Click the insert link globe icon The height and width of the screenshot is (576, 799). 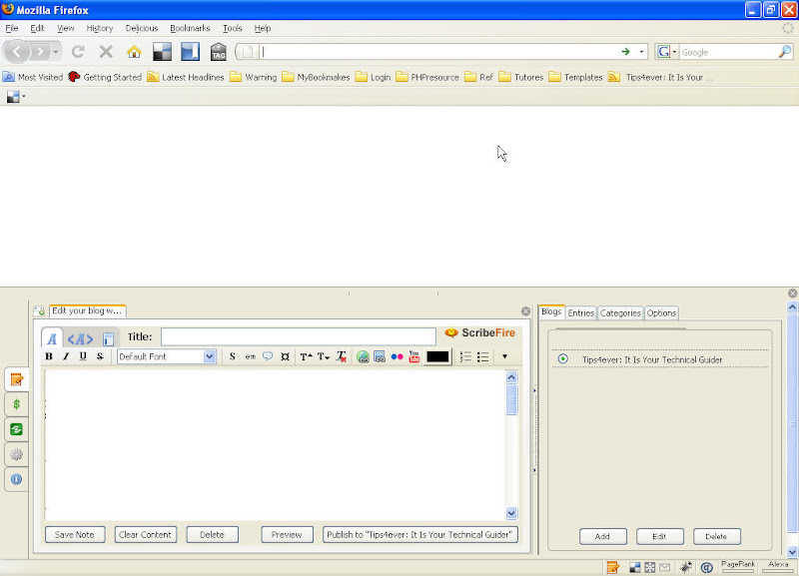(x=364, y=356)
